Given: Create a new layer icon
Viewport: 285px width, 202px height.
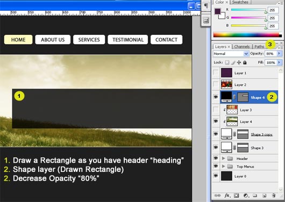Looking at the screenshot, I should click(x=264, y=196).
